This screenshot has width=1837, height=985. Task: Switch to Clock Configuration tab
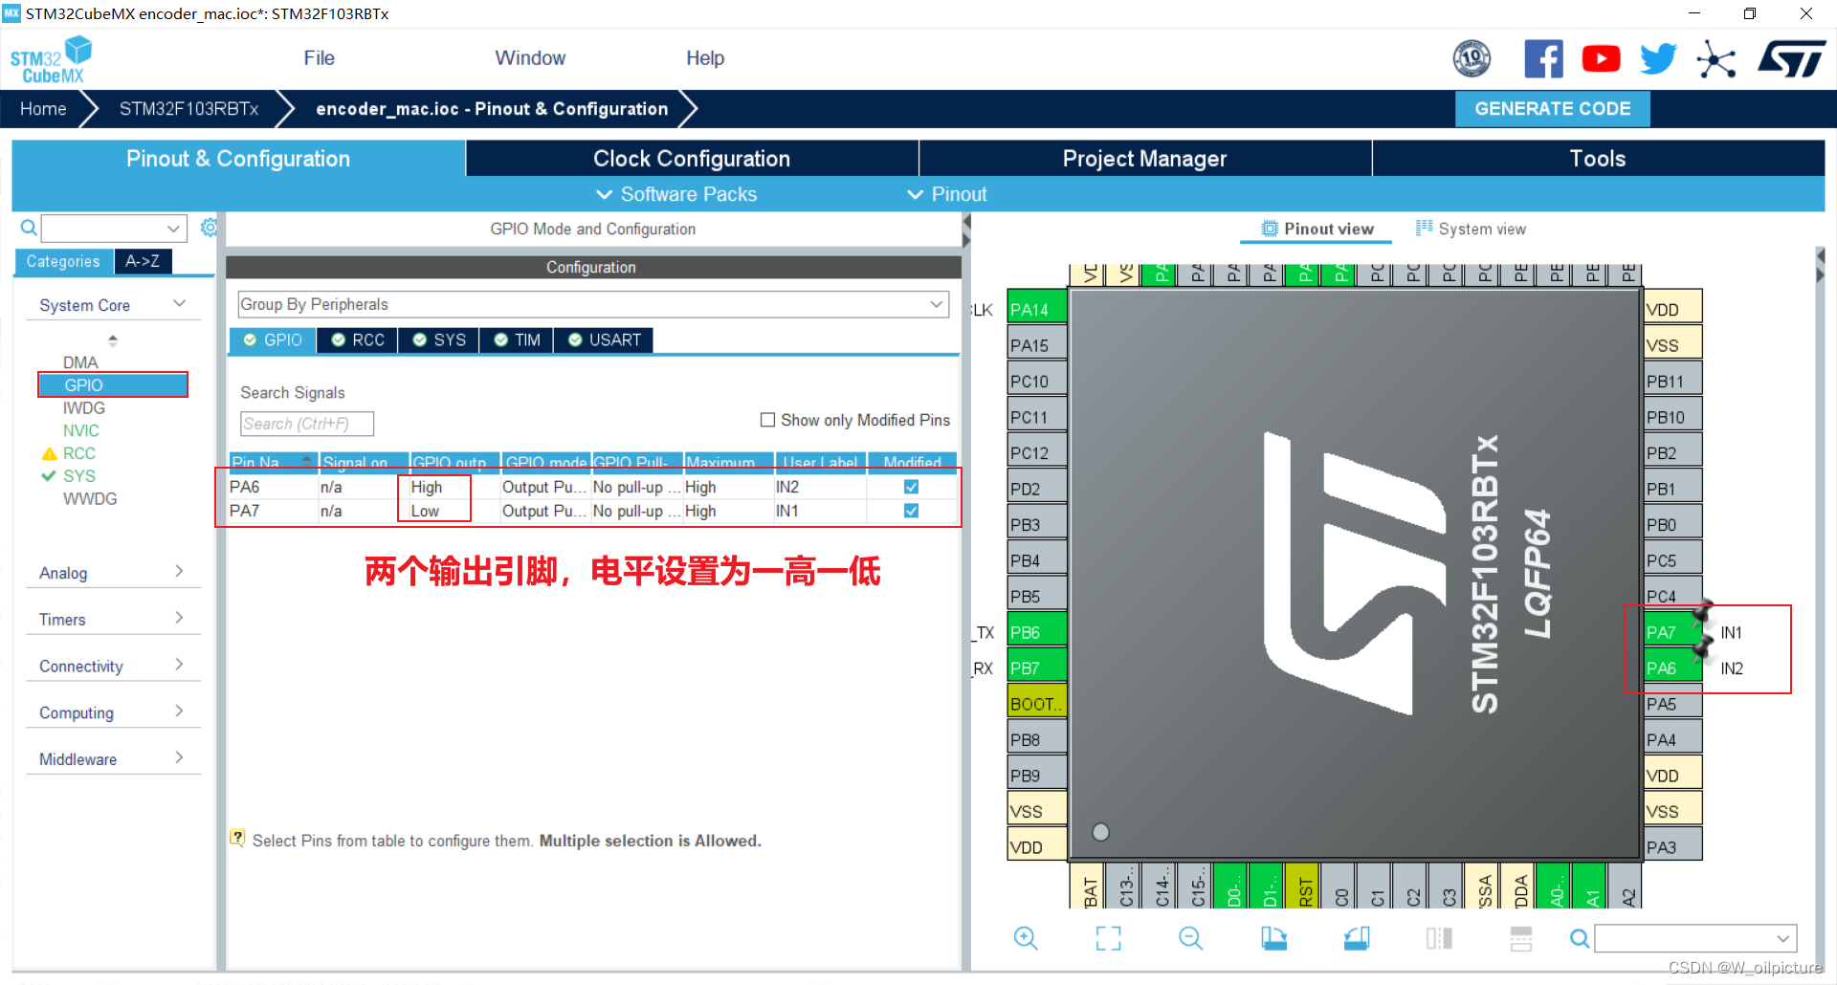(692, 159)
